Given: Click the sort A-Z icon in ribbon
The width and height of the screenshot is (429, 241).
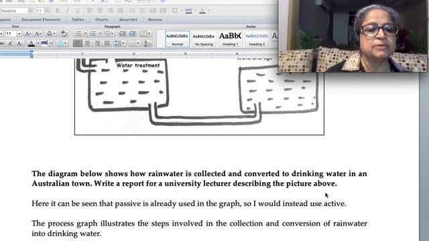Looking at the screenshot, I should (147, 43).
